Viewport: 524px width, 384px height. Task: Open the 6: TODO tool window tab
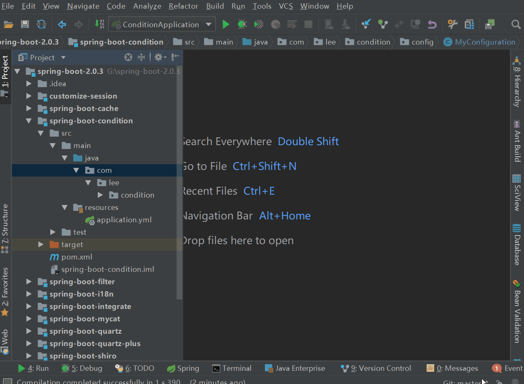coord(135,368)
